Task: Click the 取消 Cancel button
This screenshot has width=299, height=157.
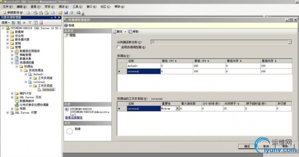Action: pos(266,146)
